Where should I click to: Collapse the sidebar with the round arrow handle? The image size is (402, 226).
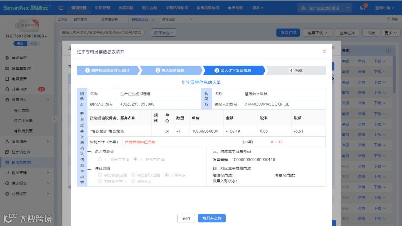coord(54,119)
